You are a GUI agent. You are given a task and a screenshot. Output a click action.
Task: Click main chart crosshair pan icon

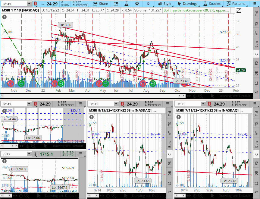[x=195, y=96]
